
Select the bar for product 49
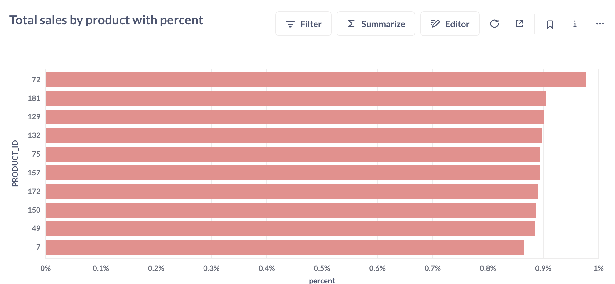[x=290, y=229]
